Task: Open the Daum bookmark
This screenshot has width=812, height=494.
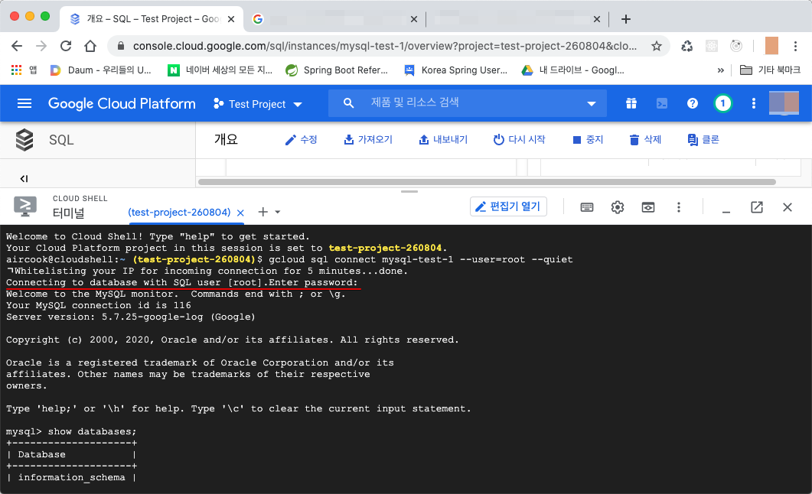Action: point(101,70)
